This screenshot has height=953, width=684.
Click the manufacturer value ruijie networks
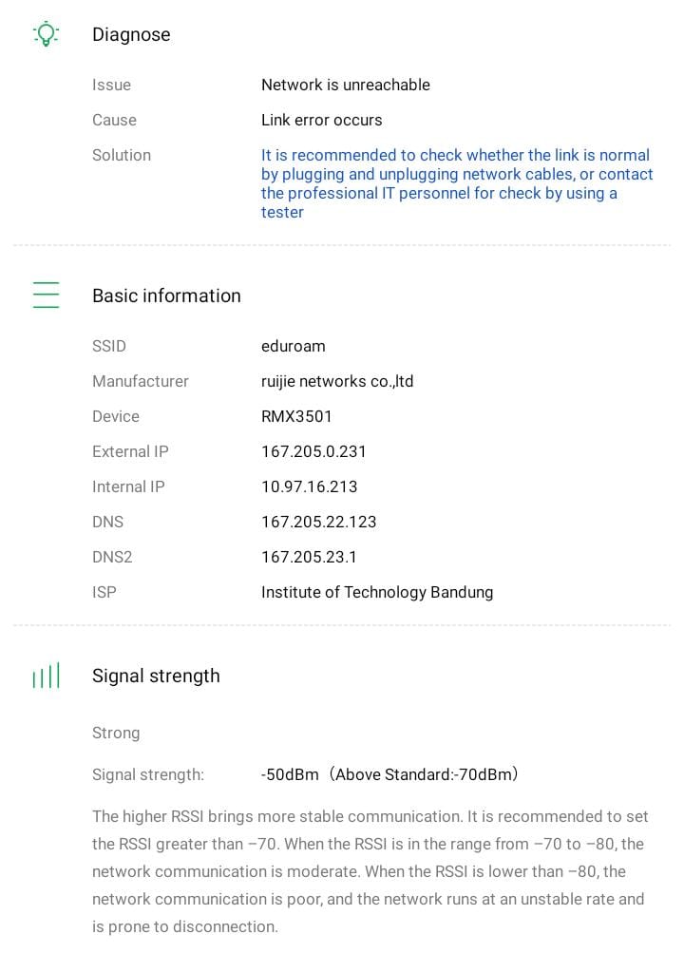[x=337, y=381]
